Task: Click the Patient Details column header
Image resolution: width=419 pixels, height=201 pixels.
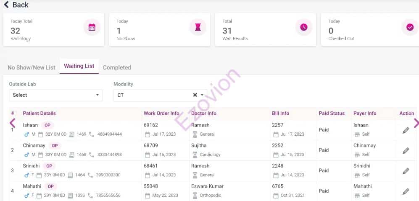Action: point(39,113)
